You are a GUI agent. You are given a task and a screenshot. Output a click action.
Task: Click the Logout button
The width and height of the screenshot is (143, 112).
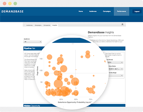(137, 12)
